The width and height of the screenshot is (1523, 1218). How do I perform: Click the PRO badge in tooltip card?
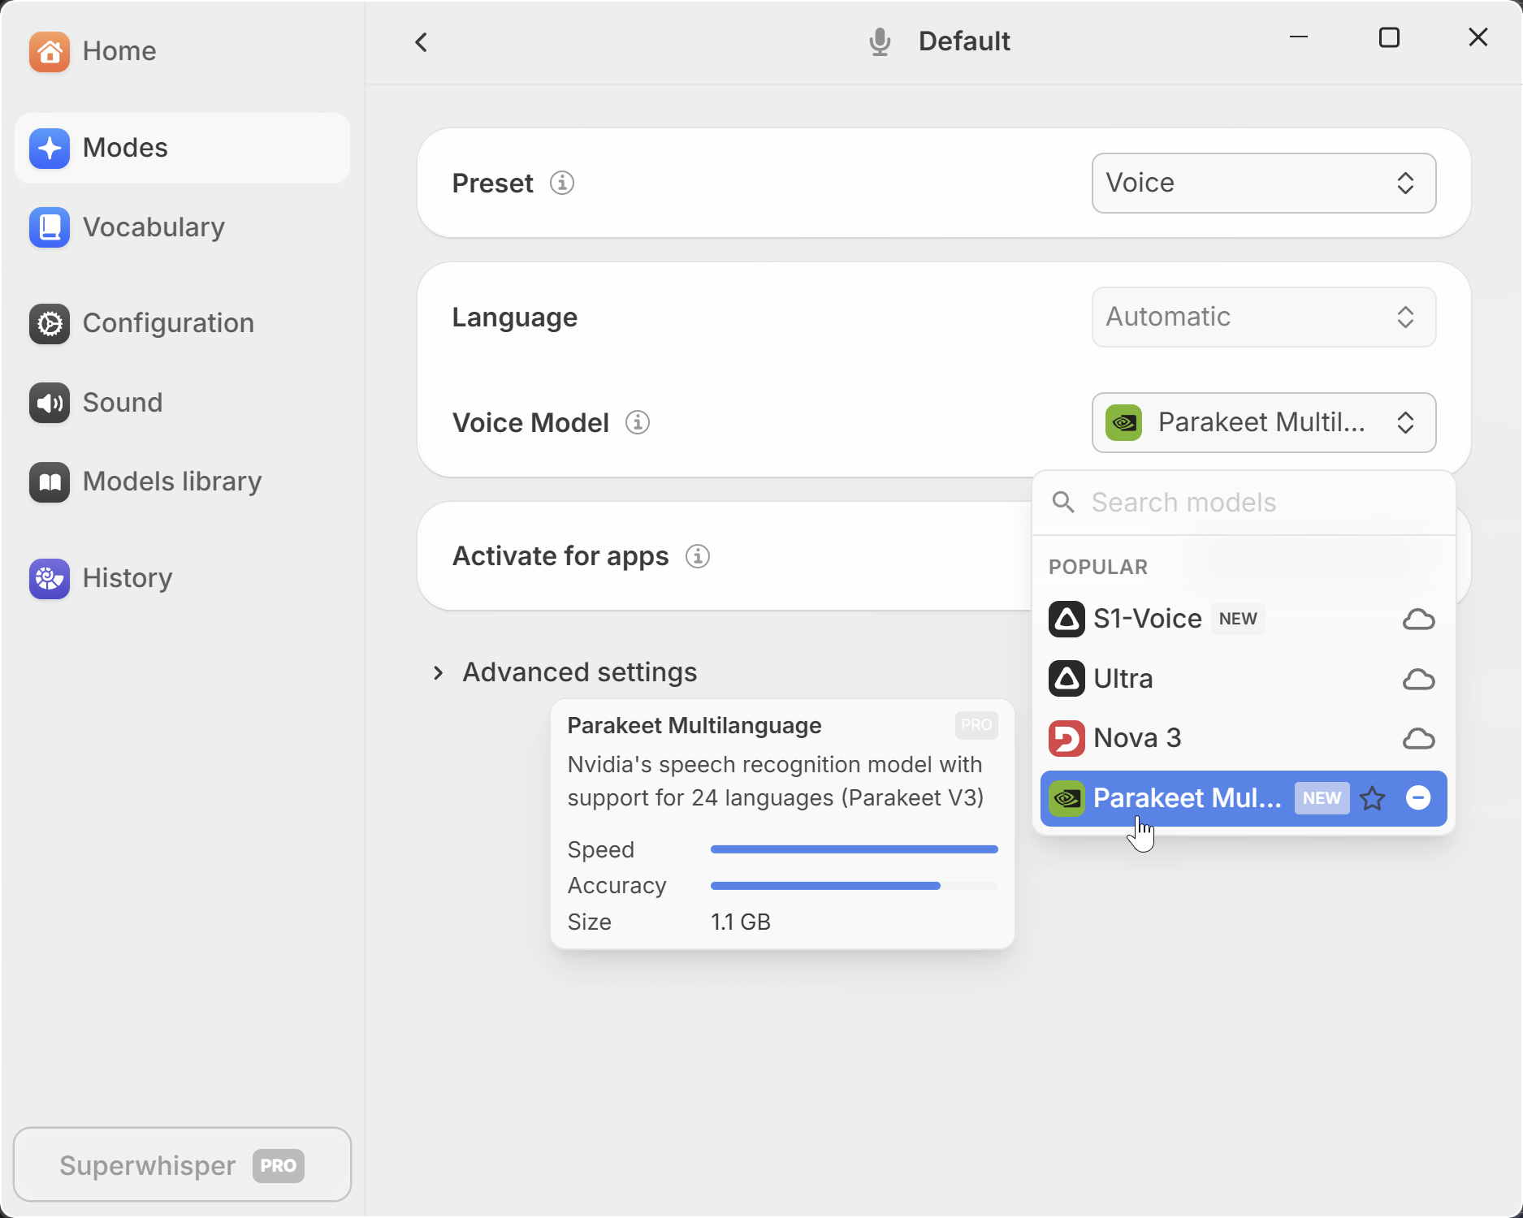click(976, 725)
